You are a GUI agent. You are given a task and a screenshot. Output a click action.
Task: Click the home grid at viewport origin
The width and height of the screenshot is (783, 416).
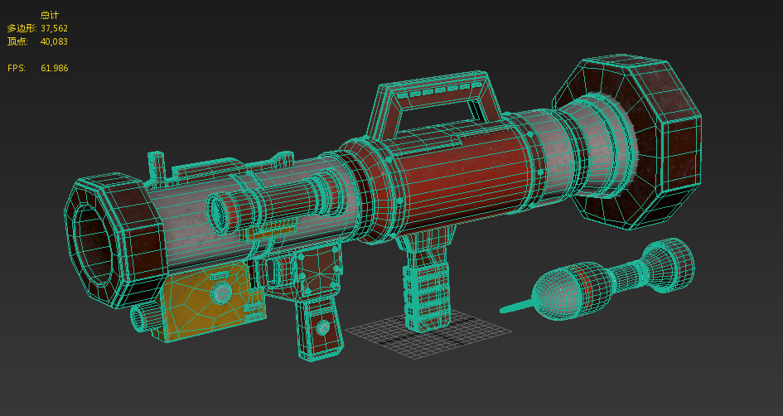coord(428,334)
